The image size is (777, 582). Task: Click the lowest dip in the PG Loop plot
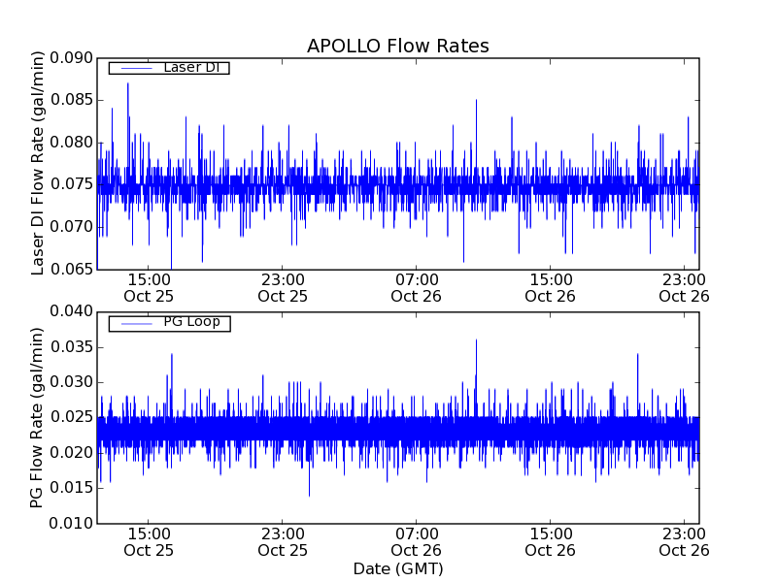click(x=309, y=495)
